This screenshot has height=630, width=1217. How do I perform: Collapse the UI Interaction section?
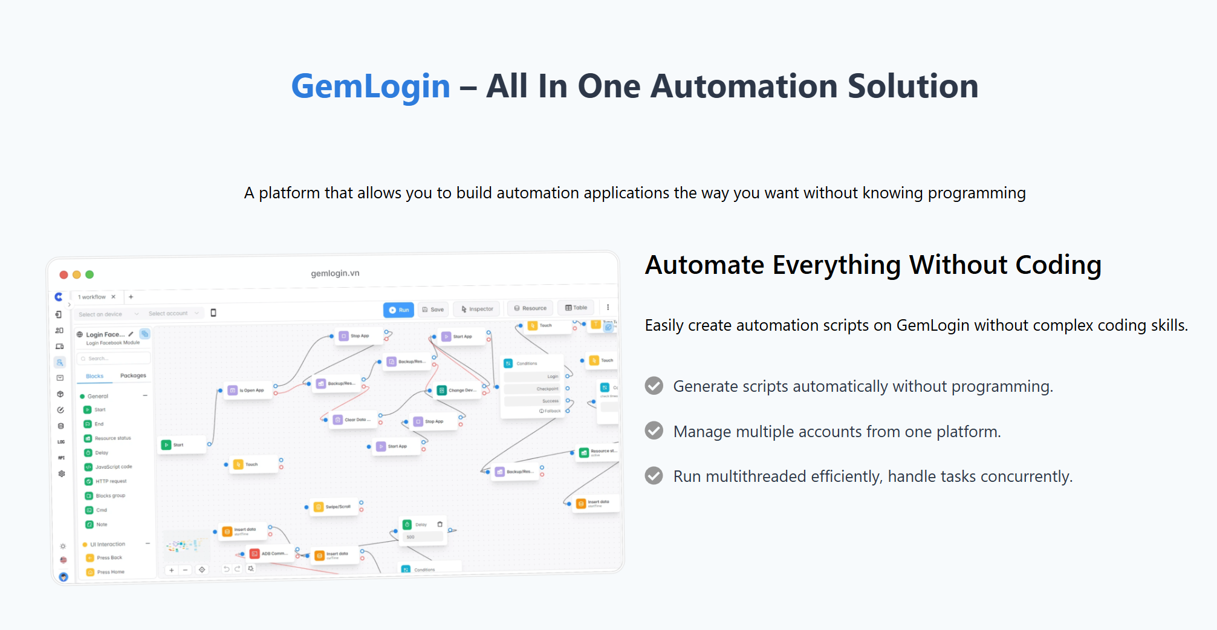(x=148, y=544)
